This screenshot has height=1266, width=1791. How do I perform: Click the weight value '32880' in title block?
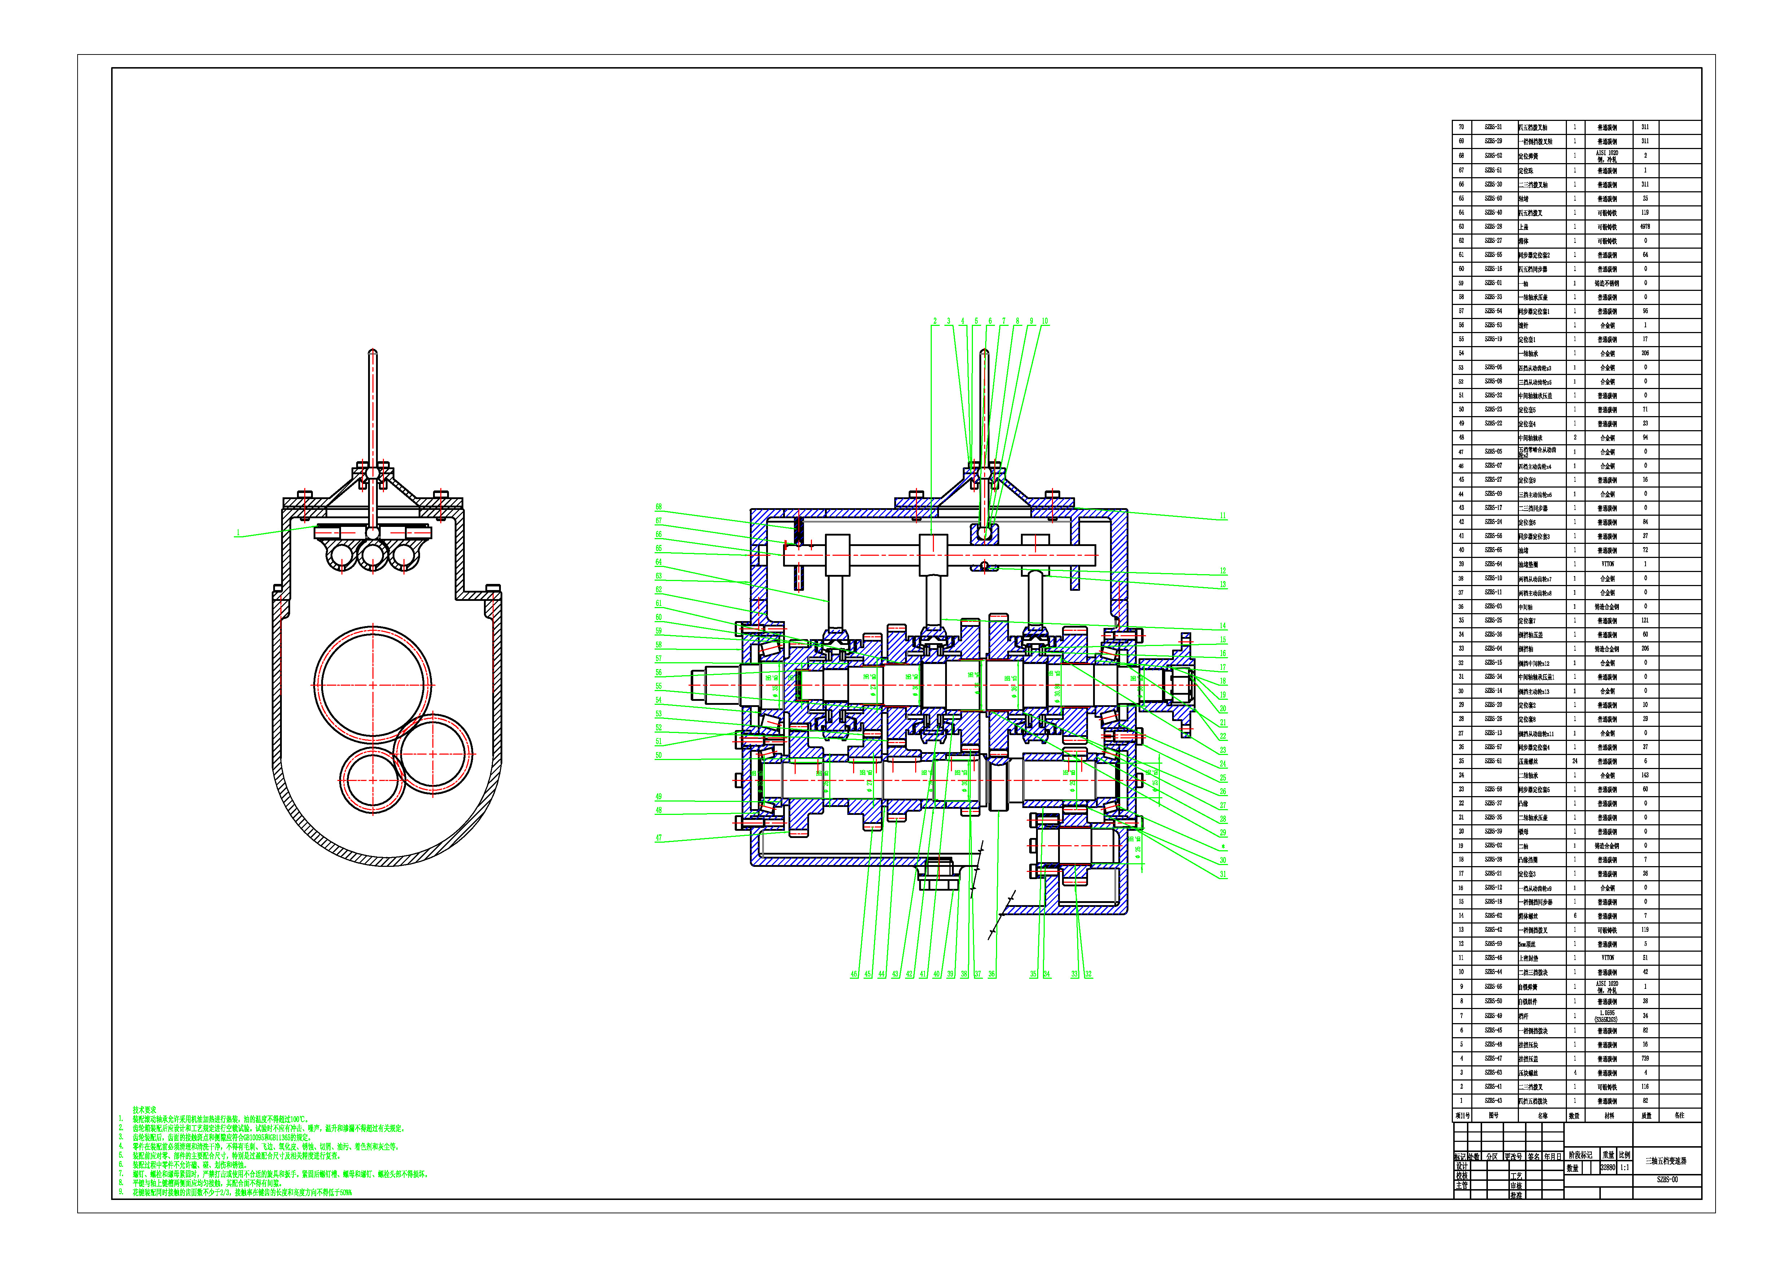[1608, 1168]
